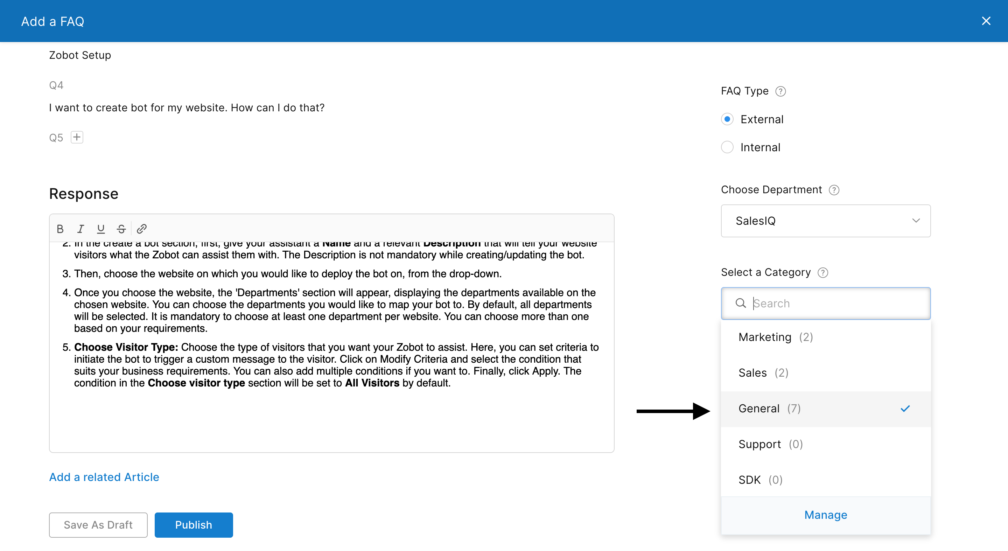This screenshot has width=1008, height=551.
Task: Choose the Support category option
Action: 759,444
